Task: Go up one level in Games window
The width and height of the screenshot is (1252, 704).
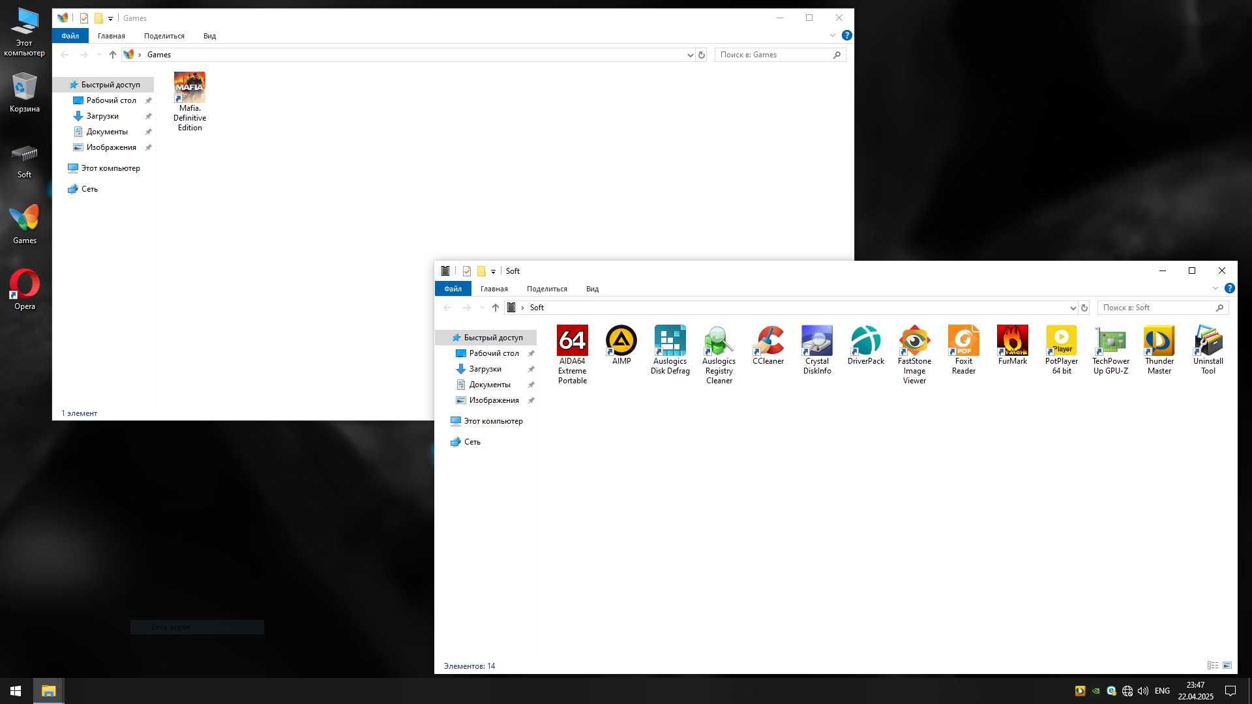Action: (x=113, y=55)
